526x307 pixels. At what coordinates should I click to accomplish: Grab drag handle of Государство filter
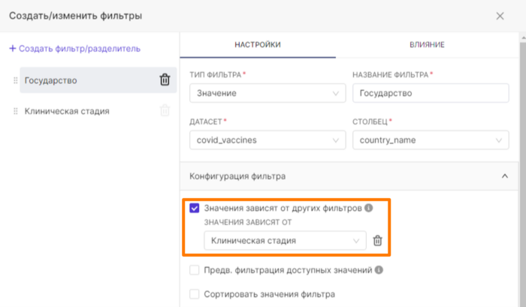[x=16, y=80]
